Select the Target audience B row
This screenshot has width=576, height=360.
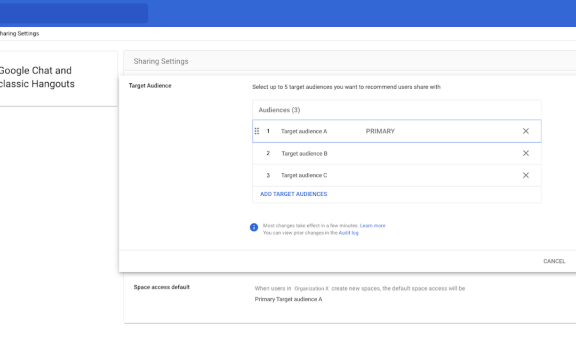[x=397, y=153]
